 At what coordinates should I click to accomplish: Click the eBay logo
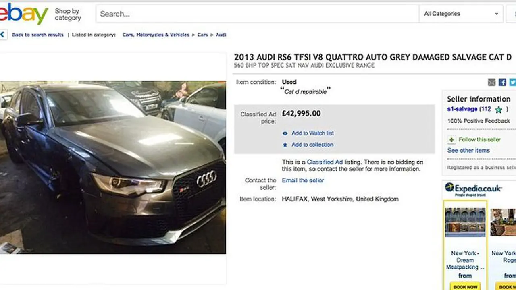point(24,14)
